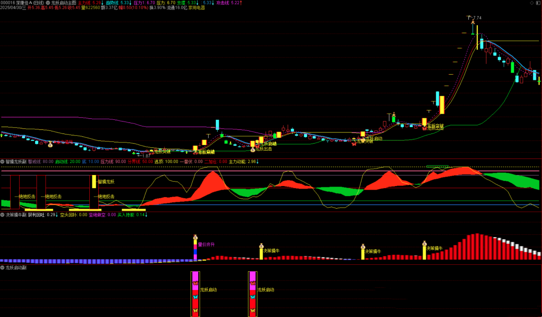Image resolution: width=542 pixels, height=317 pixels.
Task: Expand the 决策擒牛副 indicator panel arrow
Action: coord(3,215)
